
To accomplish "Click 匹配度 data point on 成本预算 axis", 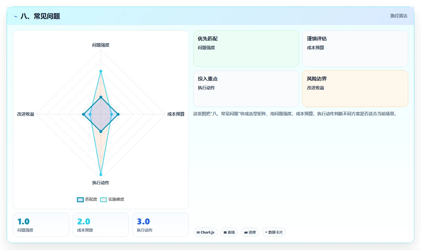I will coord(118,114).
